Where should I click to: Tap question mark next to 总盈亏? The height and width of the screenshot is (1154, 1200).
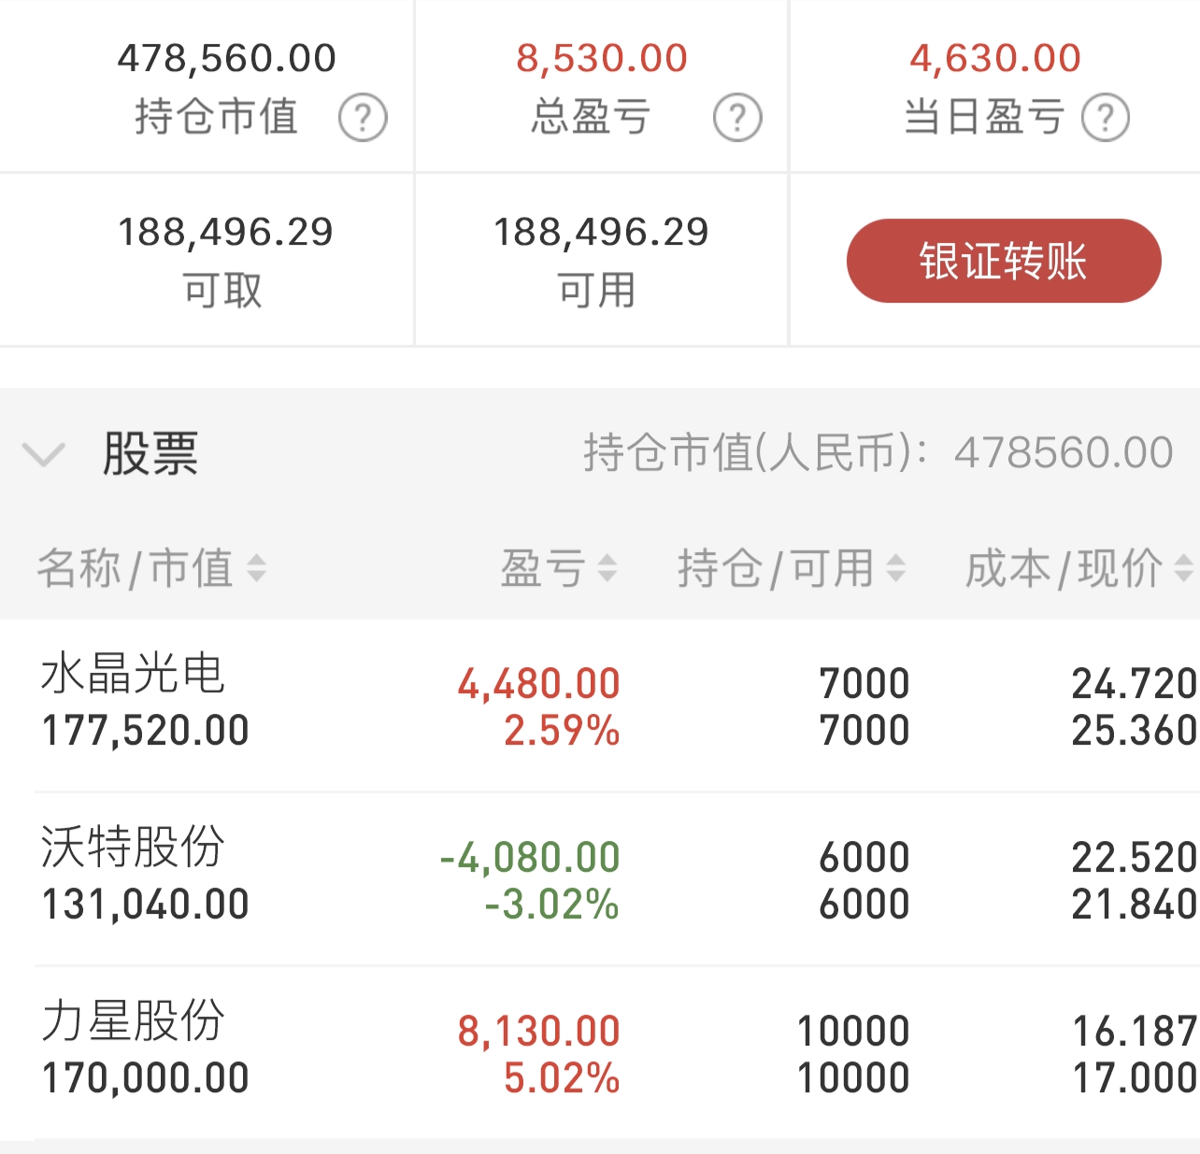click(x=737, y=118)
